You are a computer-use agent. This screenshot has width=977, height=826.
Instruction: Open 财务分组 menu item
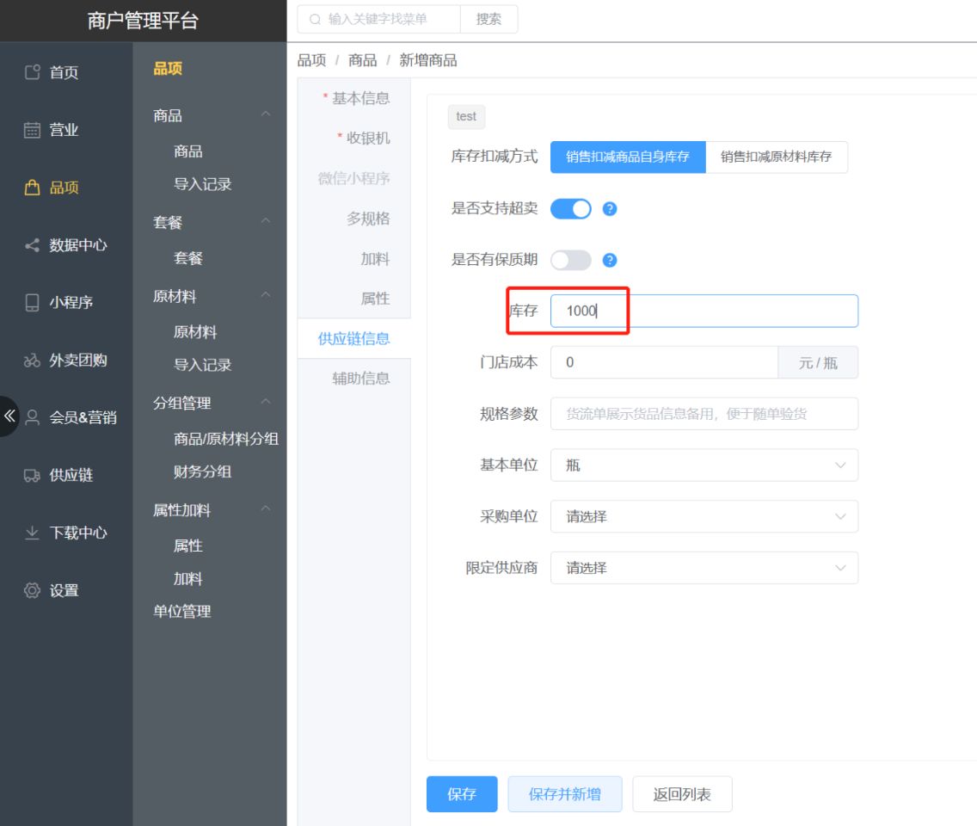click(x=202, y=472)
